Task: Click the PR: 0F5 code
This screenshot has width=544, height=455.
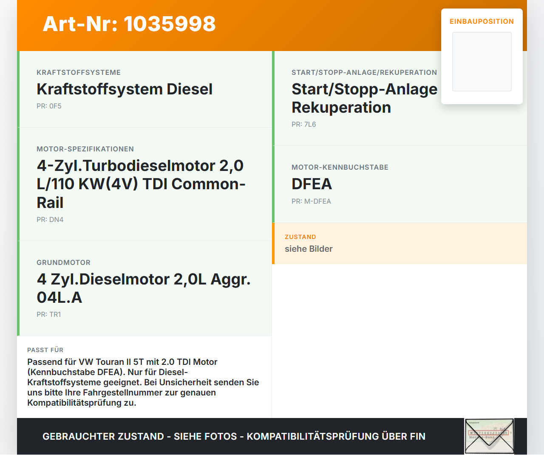Action: pos(49,106)
